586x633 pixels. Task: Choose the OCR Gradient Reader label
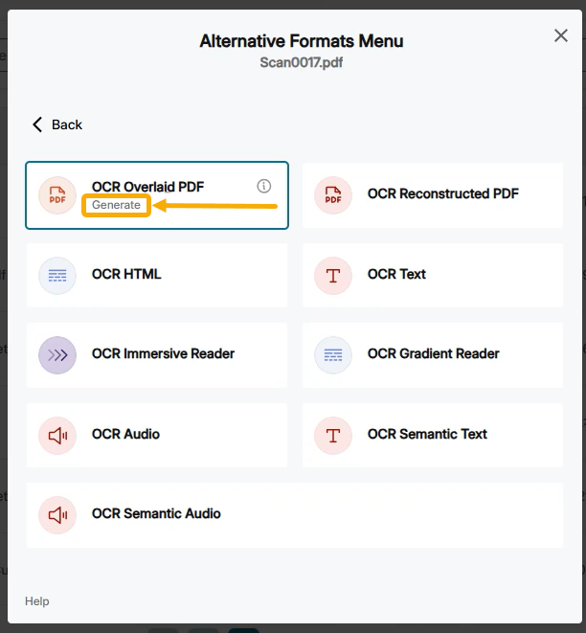pos(433,353)
